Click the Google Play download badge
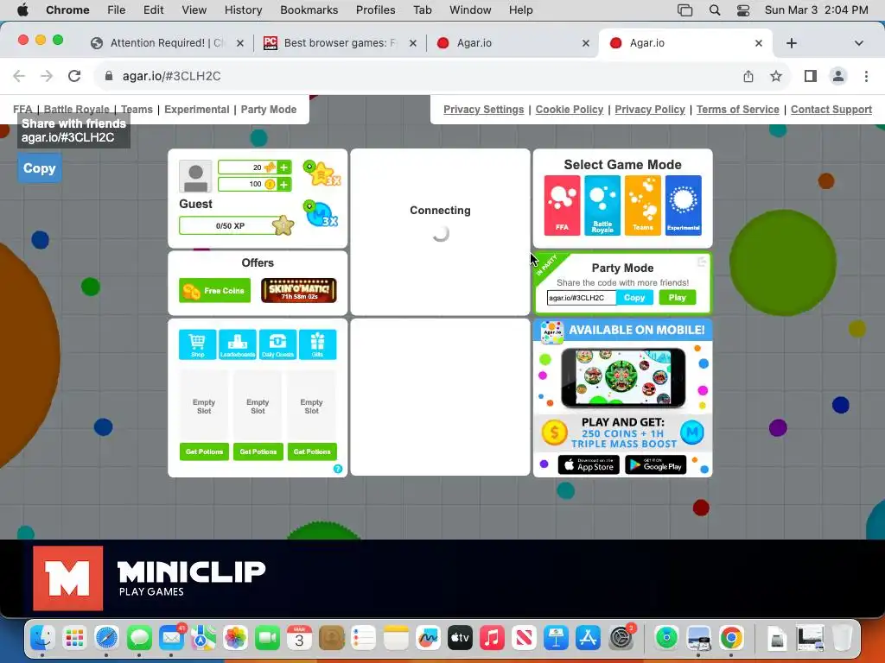This screenshot has height=663, width=885. [x=656, y=465]
